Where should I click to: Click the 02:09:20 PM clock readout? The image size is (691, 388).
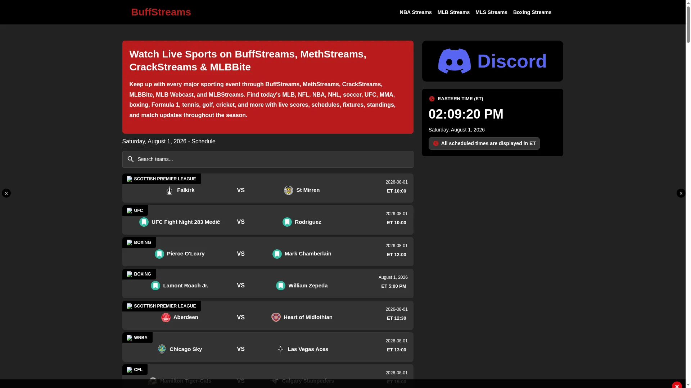[466, 114]
